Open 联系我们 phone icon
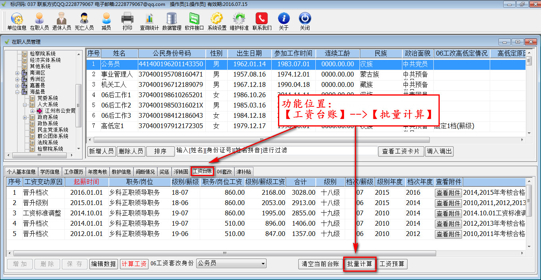The height and width of the screenshot is (280, 541). [x=262, y=21]
